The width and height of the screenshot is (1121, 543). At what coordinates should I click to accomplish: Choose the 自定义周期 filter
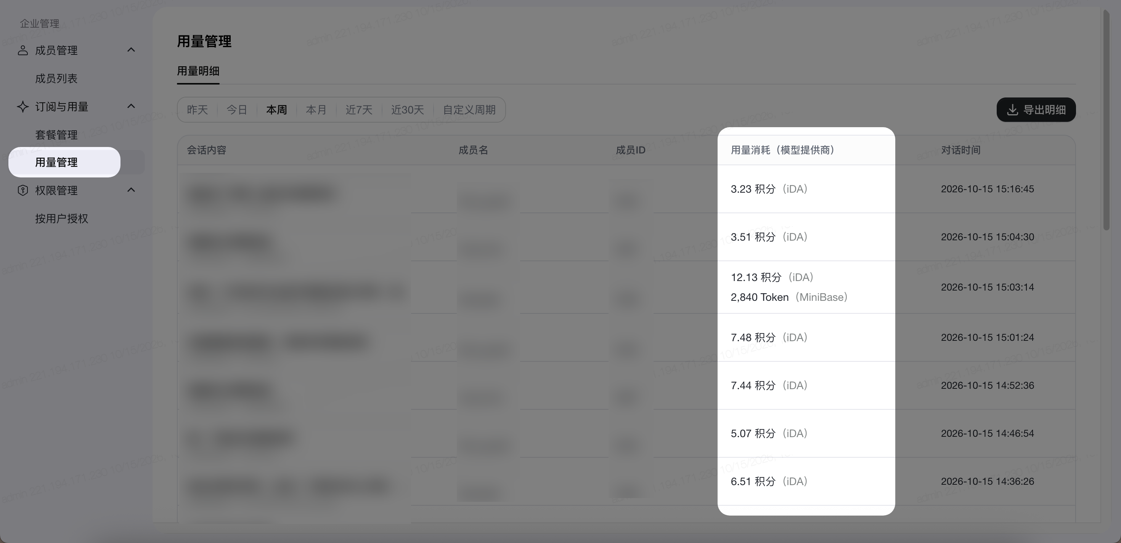coord(469,110)
